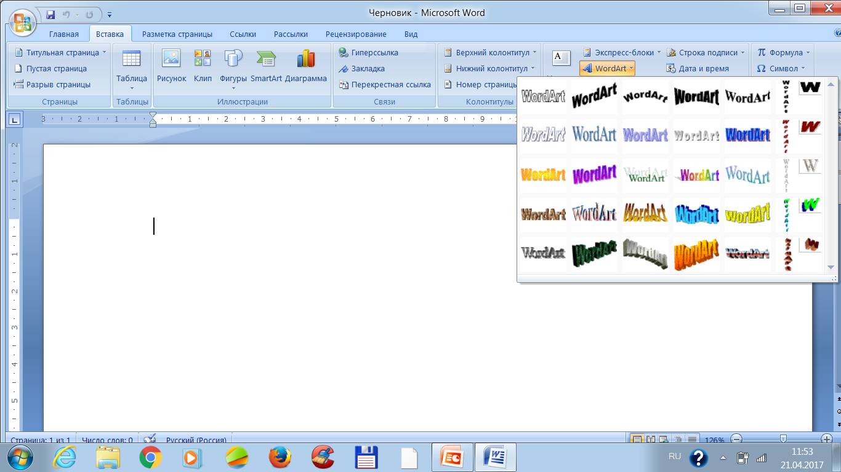
Task: Switch to the Главная tab
Action: [64, 34]
